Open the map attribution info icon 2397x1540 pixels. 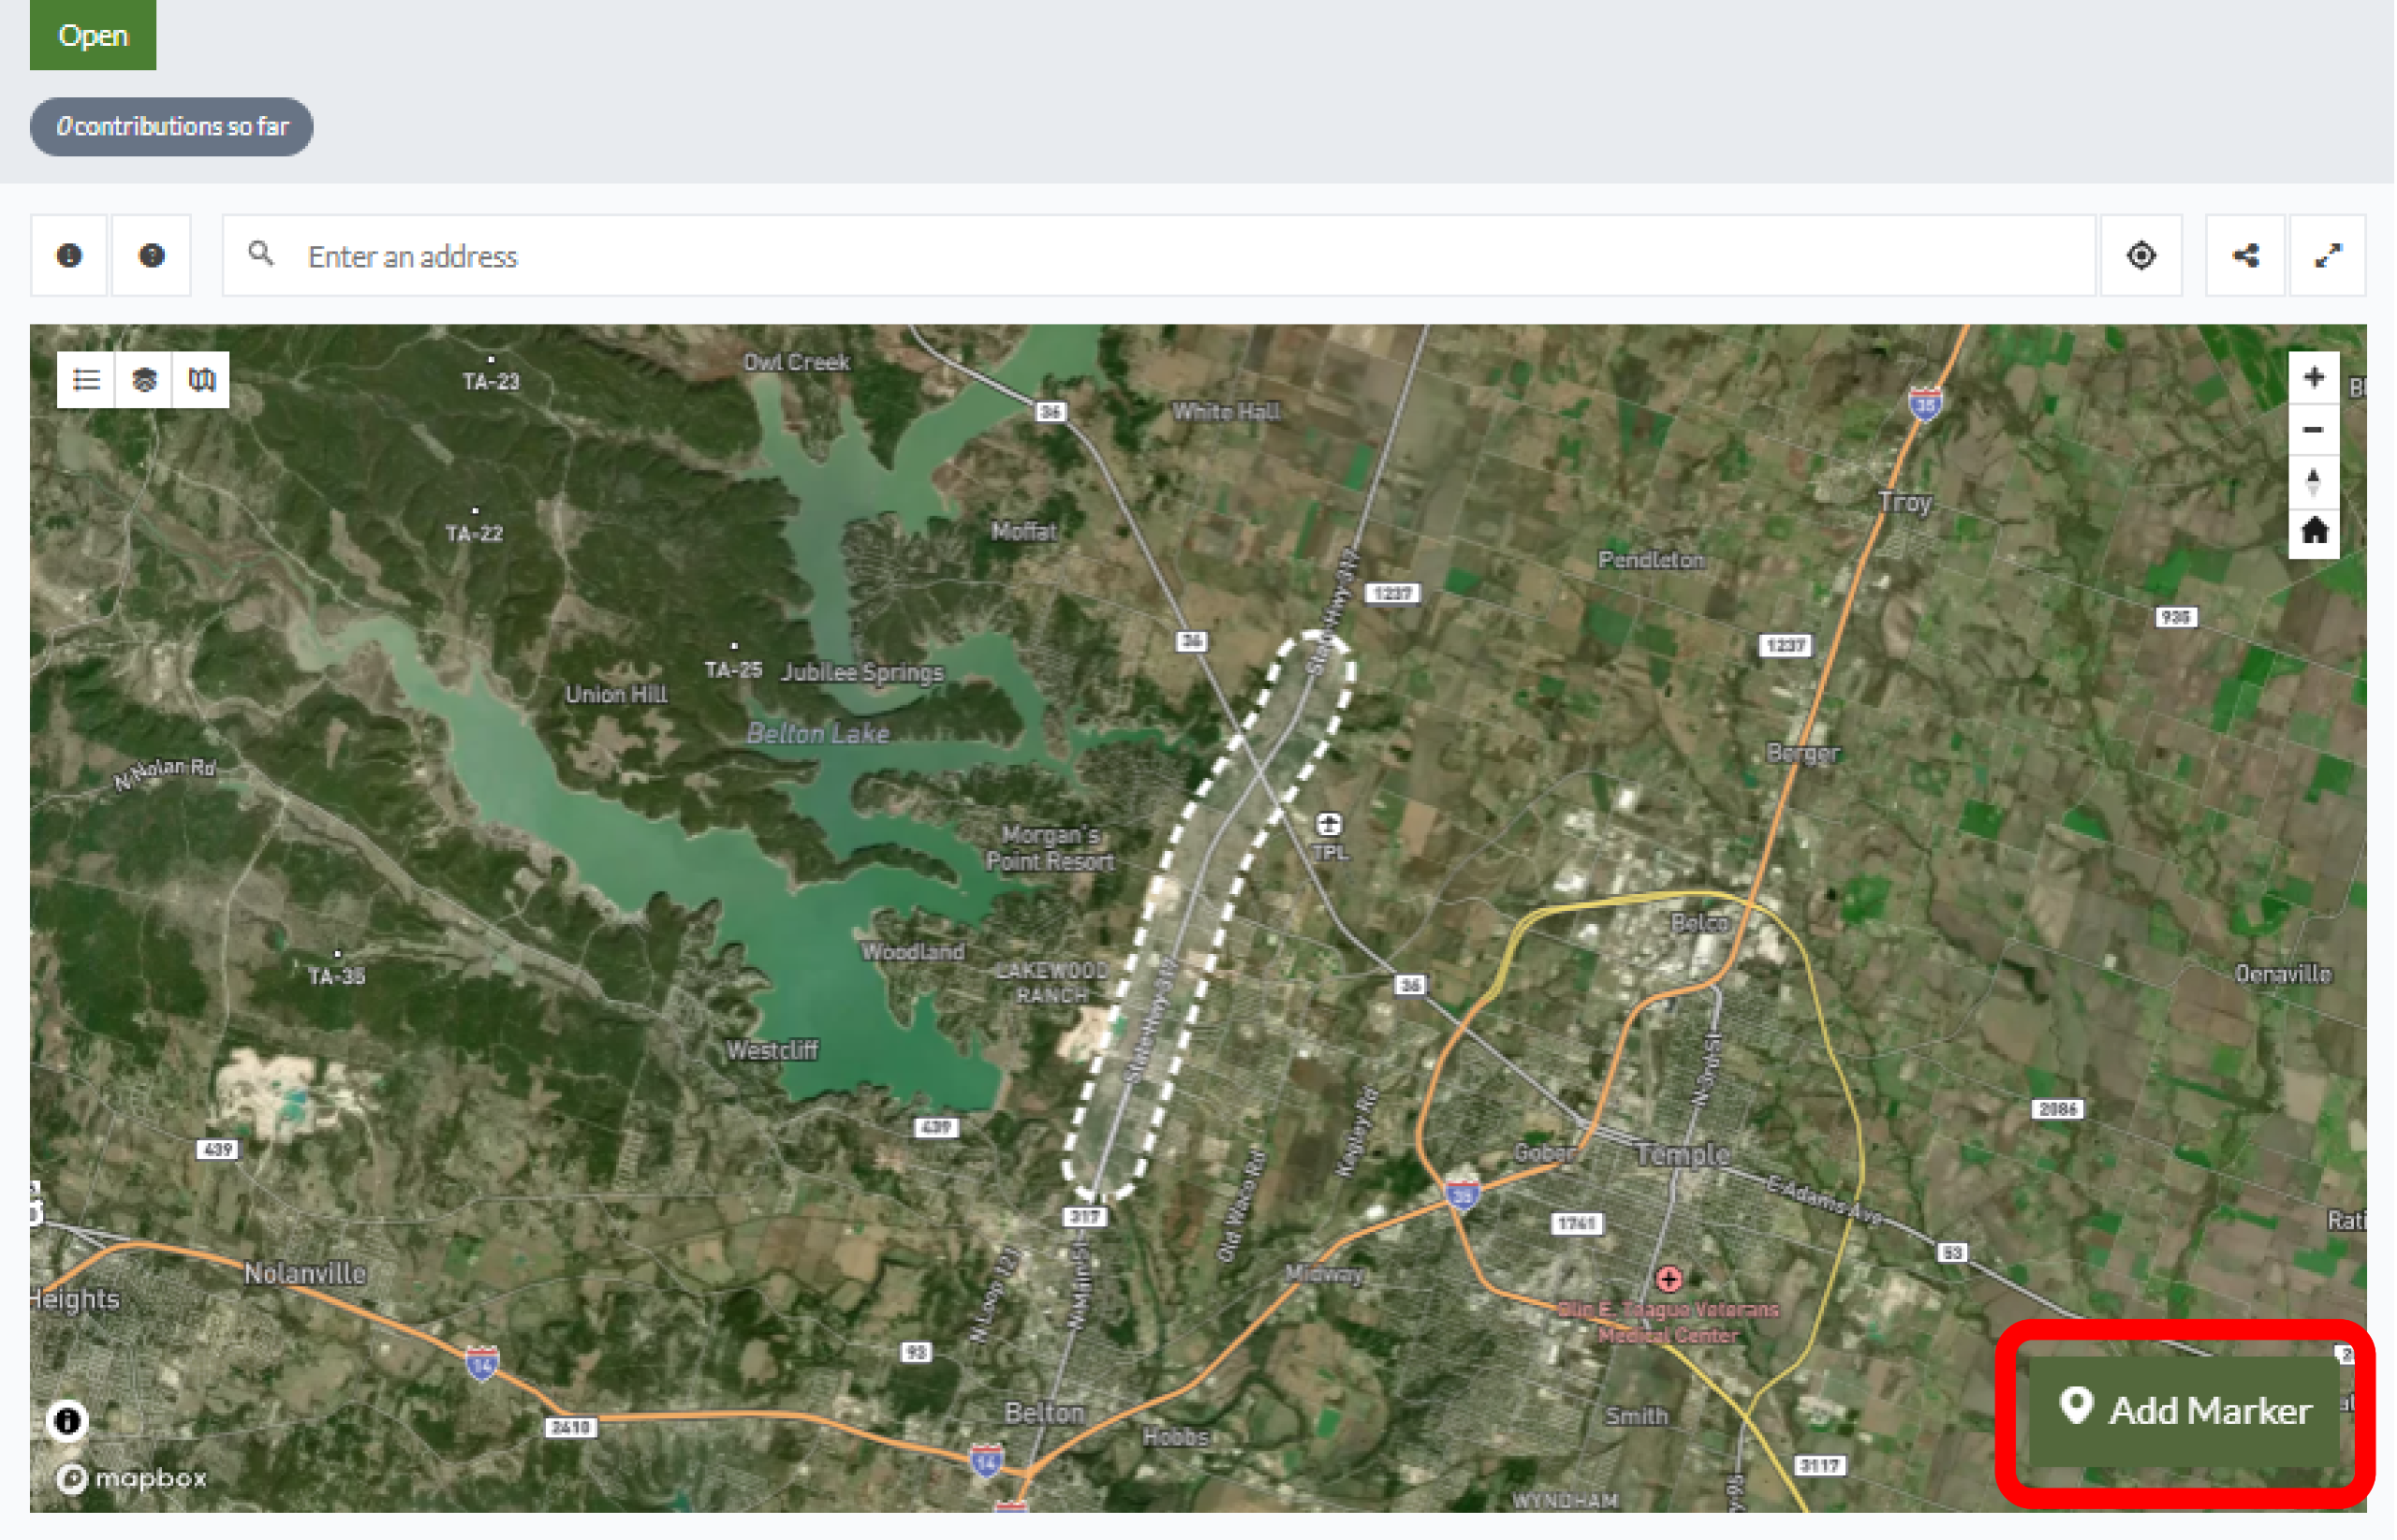click(67, 1421)
